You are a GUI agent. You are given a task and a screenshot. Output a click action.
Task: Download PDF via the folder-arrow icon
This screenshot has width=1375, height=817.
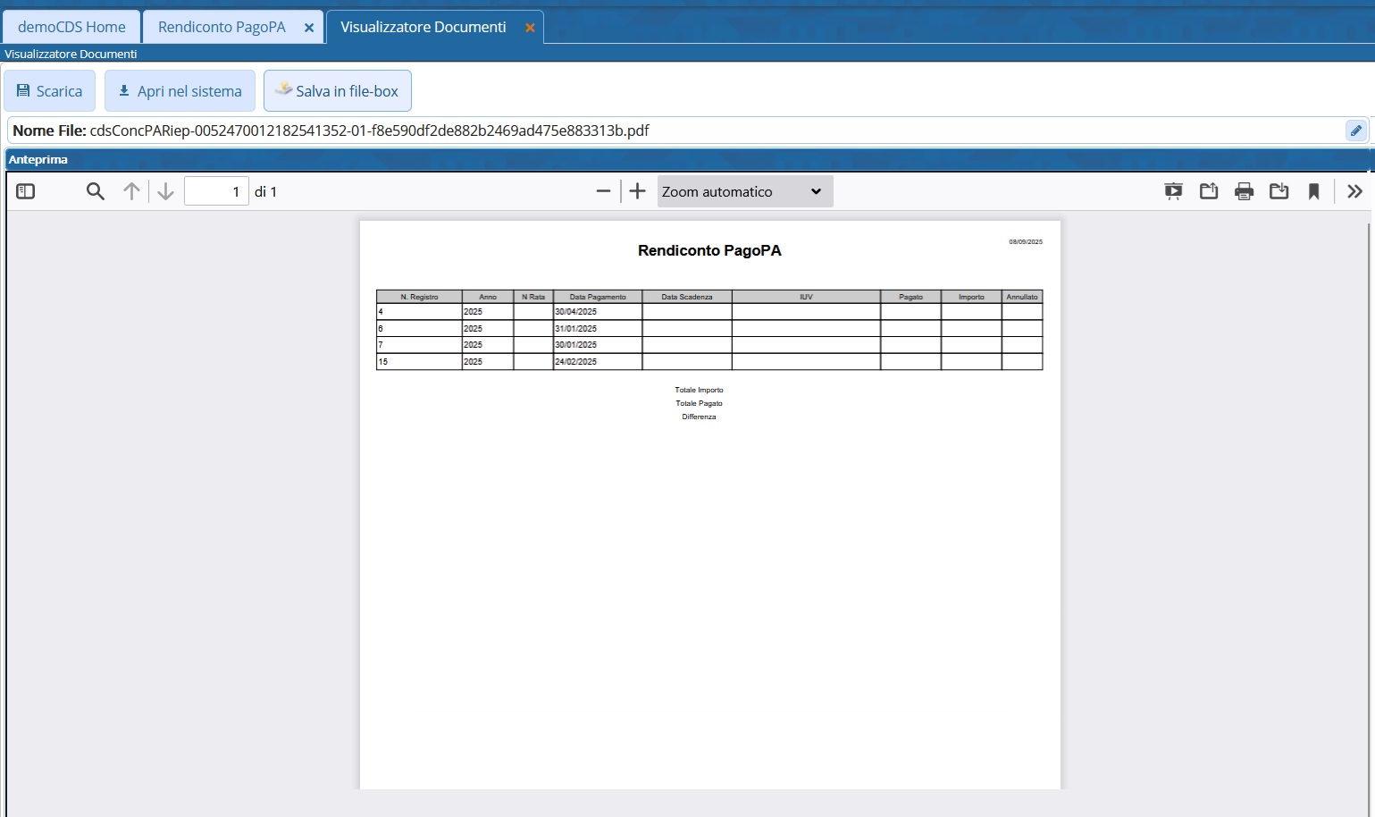click(1279, 191)
